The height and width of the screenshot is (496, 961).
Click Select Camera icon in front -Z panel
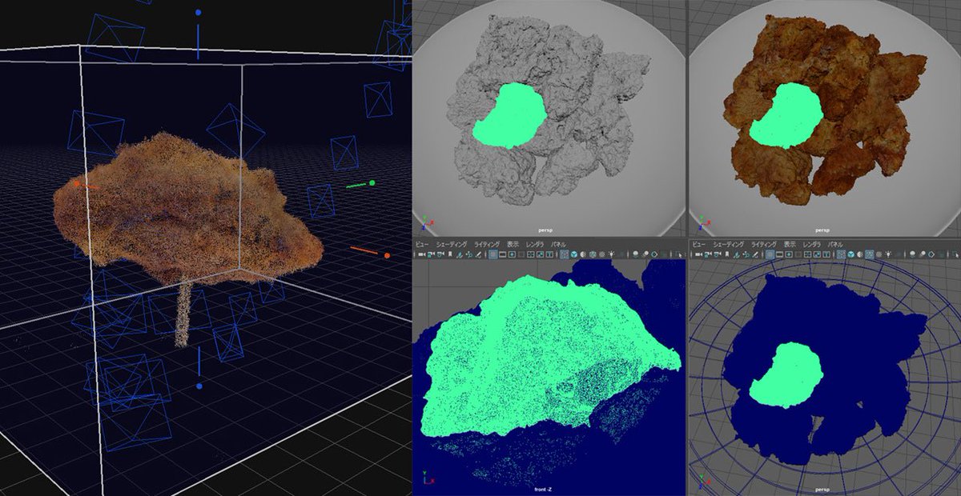(422, 254)
